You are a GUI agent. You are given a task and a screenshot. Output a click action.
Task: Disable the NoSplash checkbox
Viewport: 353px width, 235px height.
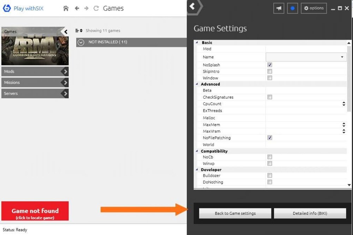pyautogui.click(x=270, y=65)
